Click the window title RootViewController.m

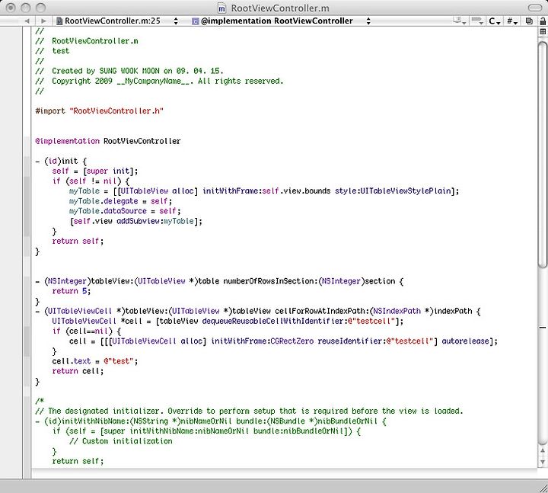(x=280, y=8)
